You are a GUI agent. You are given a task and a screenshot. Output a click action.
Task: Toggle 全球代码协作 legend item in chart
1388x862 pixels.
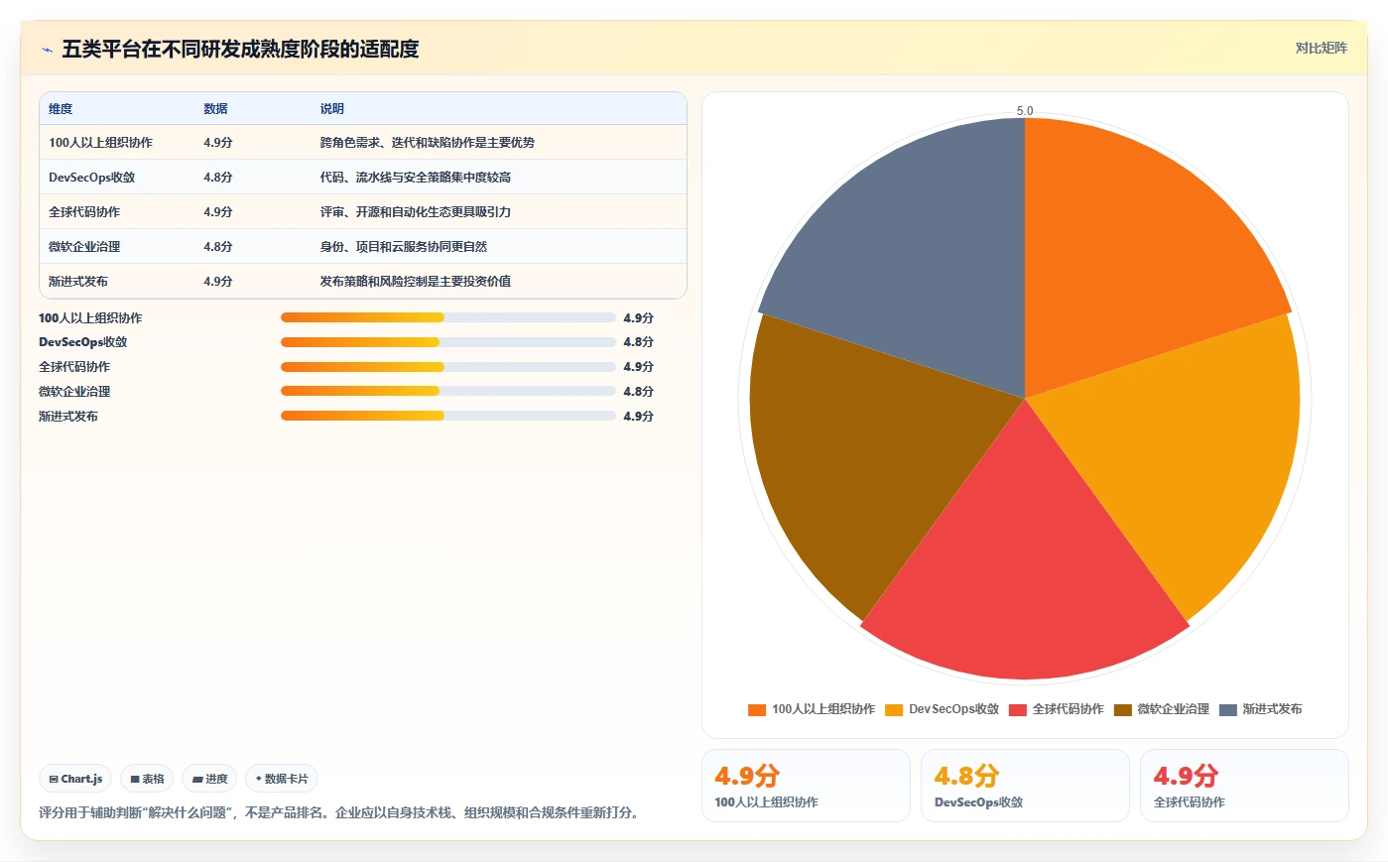click(1056, 709)
